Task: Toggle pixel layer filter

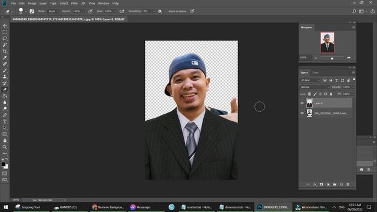Action: [325, 80]
